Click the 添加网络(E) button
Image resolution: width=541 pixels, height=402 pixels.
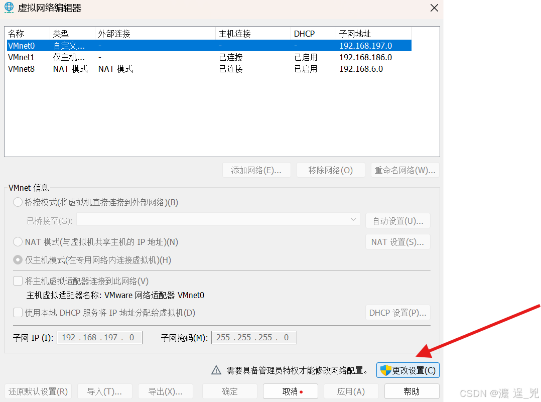pyautogui.click(x=256, y=170)
